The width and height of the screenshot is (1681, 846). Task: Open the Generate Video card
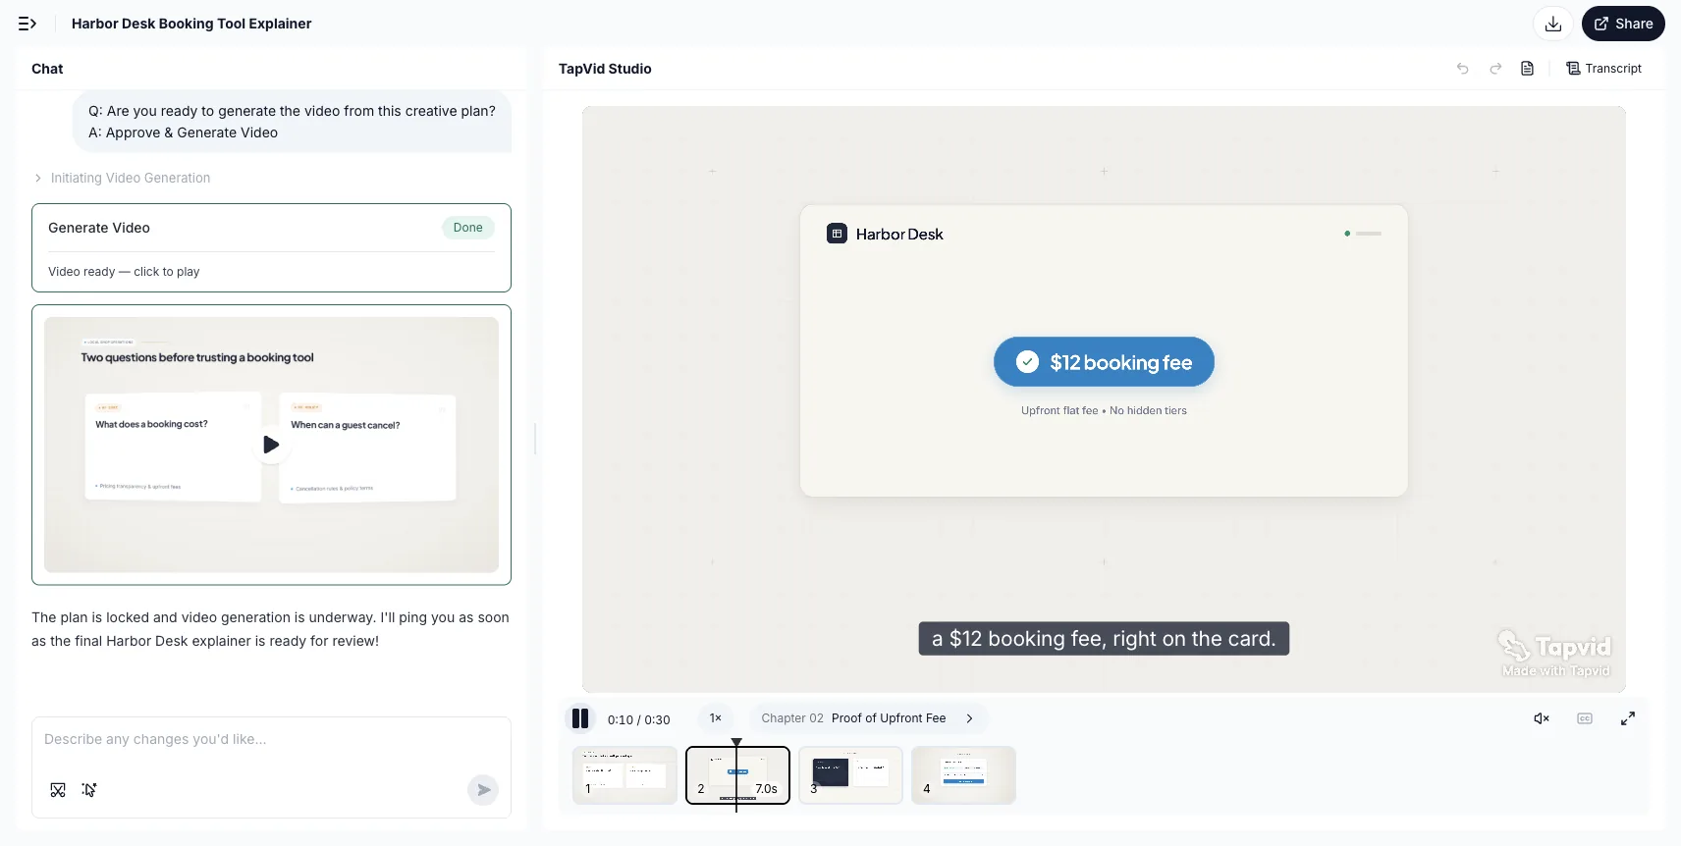(271, 247)
